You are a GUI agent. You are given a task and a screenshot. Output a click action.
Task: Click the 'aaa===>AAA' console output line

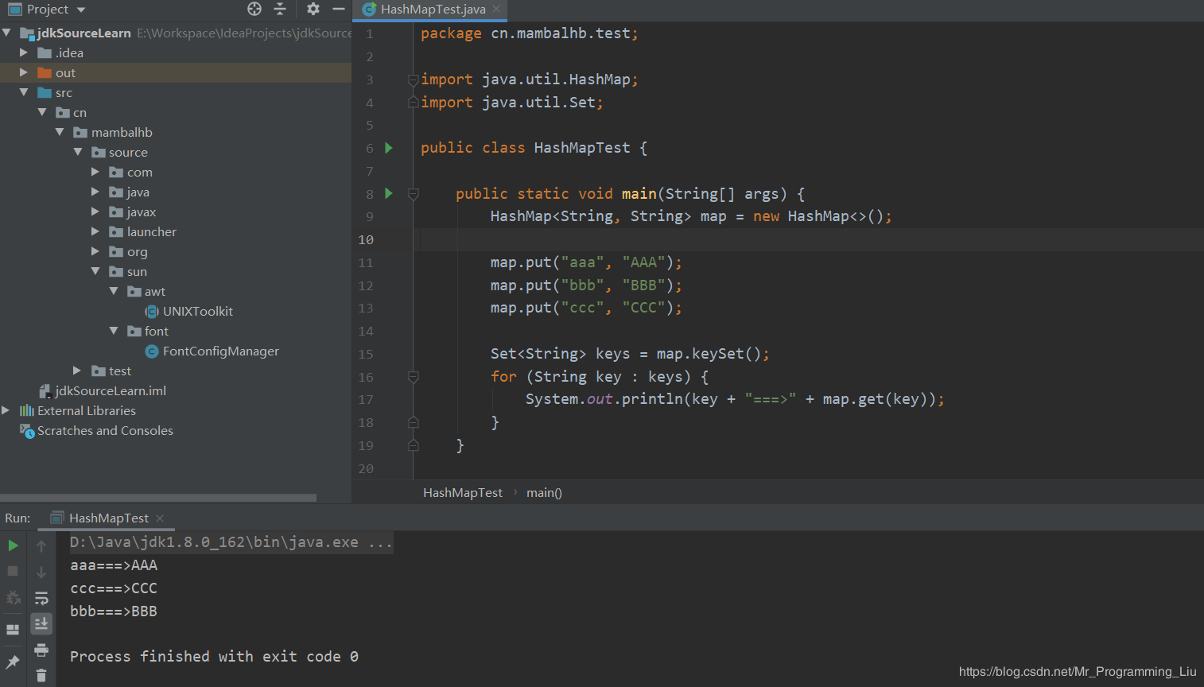click(114, 565)
